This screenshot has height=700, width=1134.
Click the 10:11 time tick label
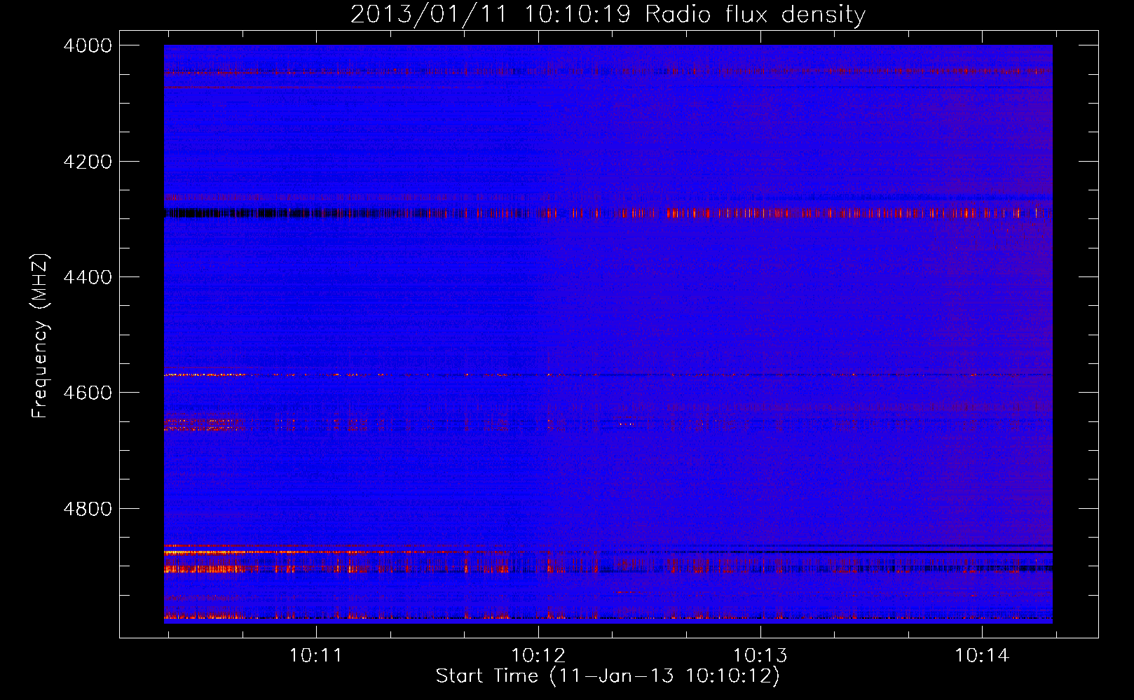tap(316, 655)
